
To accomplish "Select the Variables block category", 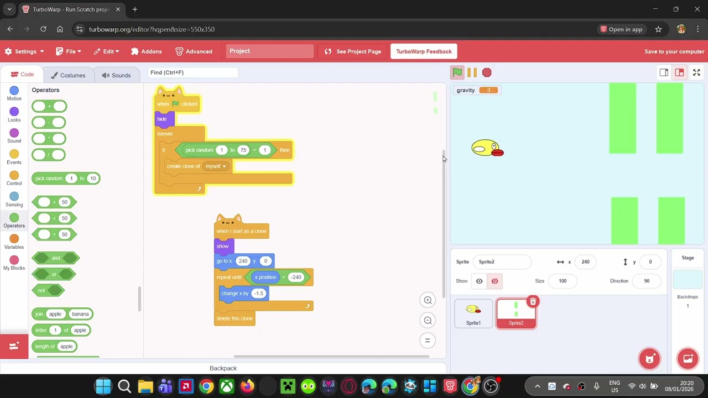I will click(14, 242).
